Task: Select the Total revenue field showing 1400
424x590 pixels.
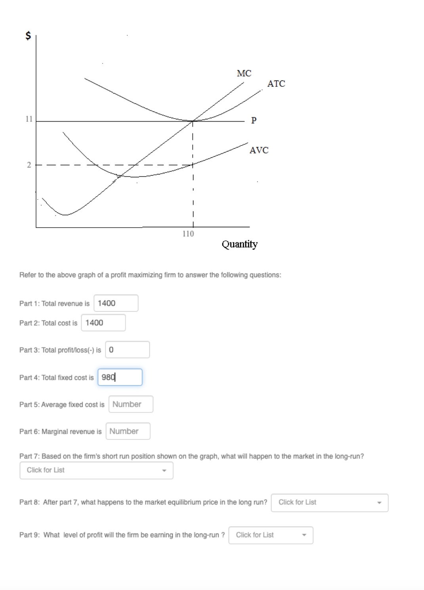Action: pyautogui.click(x=116, y=303)
